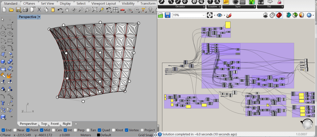
Task: Click the pink flask icon in Util panel
Action: click(x=280, y=2)
